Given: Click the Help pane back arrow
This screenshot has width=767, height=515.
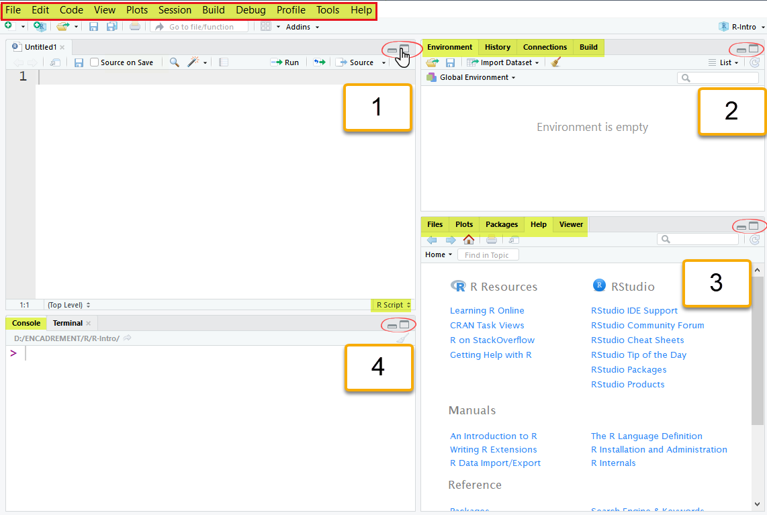Looking at the screenshot, I should [432, 240].
